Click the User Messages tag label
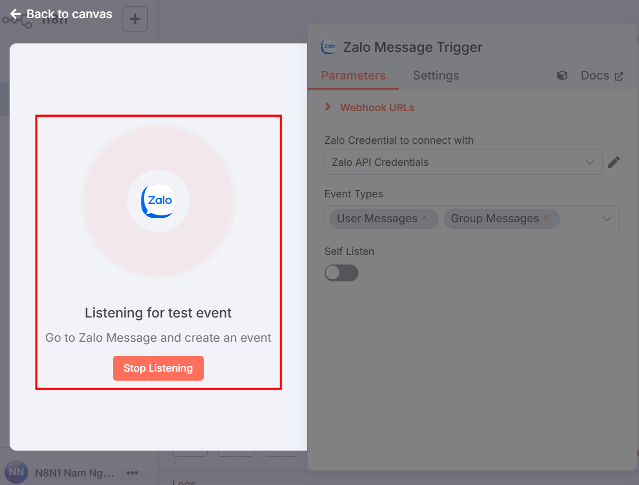The width and height of the screenshot is (639, 485). pyautogui.click(x=377, y=219)
